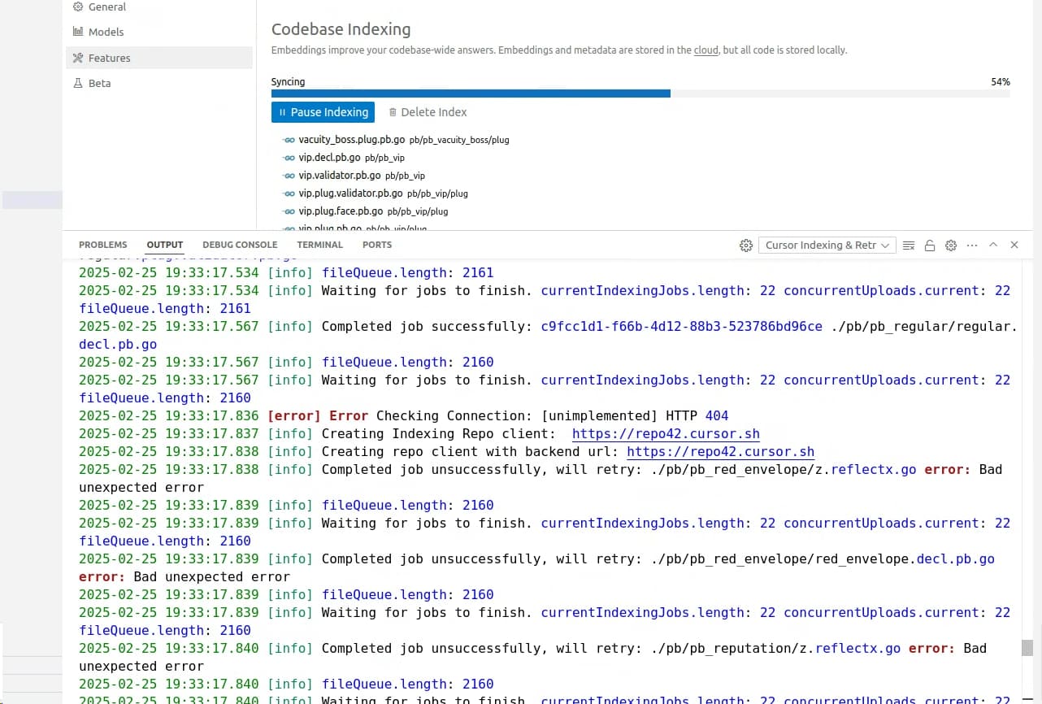Click the Delete Index button

tap(428, 112)
